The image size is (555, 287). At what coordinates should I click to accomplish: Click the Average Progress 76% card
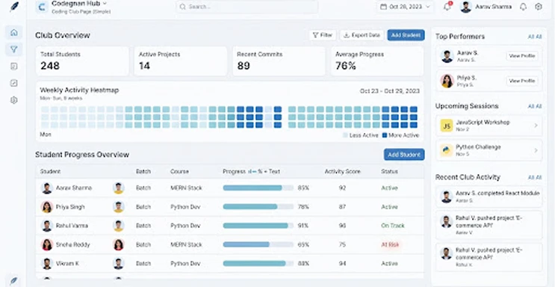377,61
